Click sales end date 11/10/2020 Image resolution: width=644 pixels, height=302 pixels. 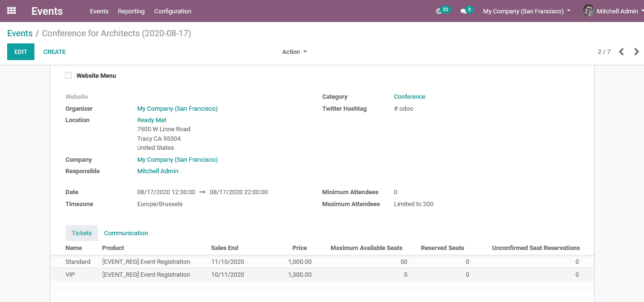pyautogui.click(x=228, y=262)
